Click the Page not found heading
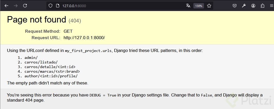 click(37, 20)
